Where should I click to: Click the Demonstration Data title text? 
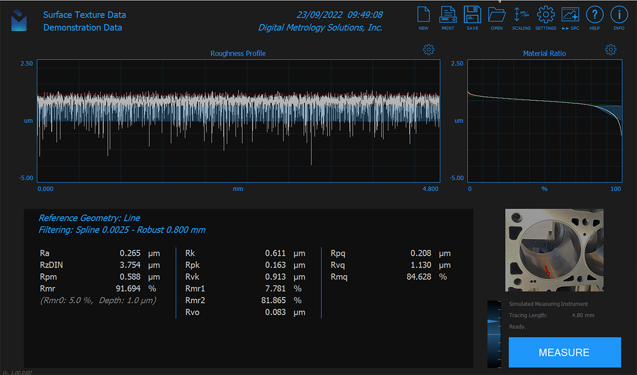[82, 28]
